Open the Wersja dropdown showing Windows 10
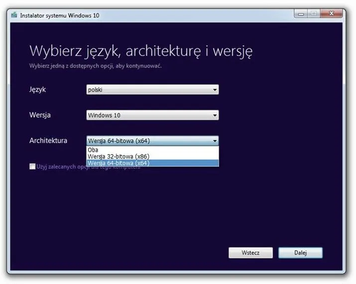 [x=152, y=115]
